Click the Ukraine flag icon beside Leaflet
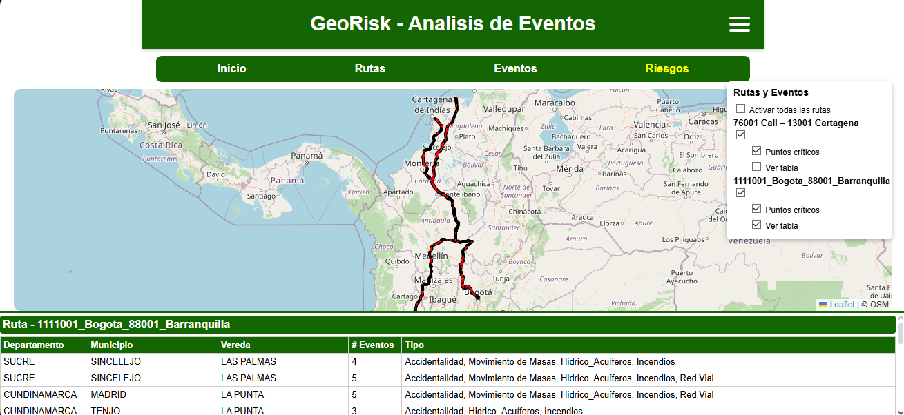The height and width of the screenshot is (415, 904). [x=823, y=304]
